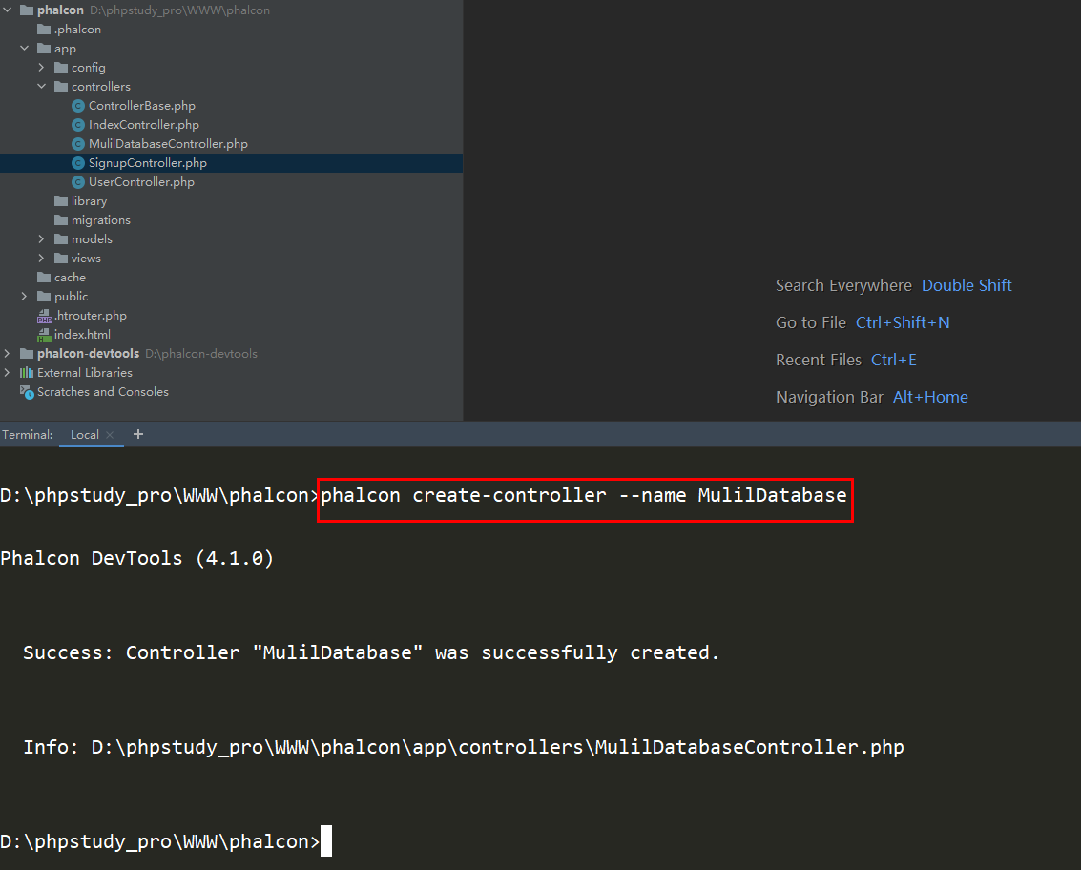Image resolution: width=1081 pixels, height=870 pixels.
Task: Select the cache folder label
Action: pyautogui.click(x=71, y=278)
